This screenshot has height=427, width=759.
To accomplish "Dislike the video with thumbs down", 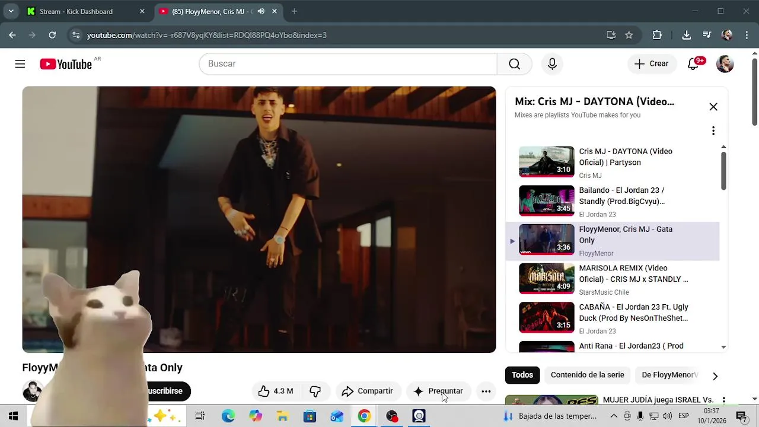I will (x=315, y=391).
